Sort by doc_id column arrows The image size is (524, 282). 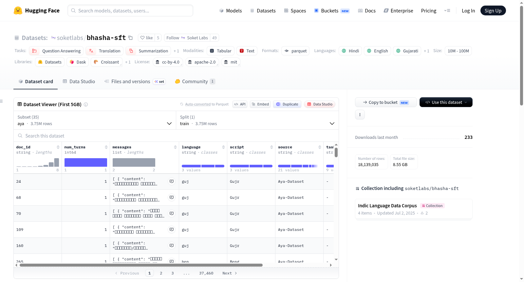click(x=58, y=147)
